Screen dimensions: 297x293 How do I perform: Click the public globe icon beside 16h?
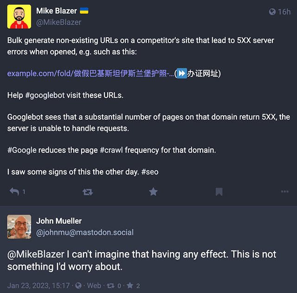272,12
